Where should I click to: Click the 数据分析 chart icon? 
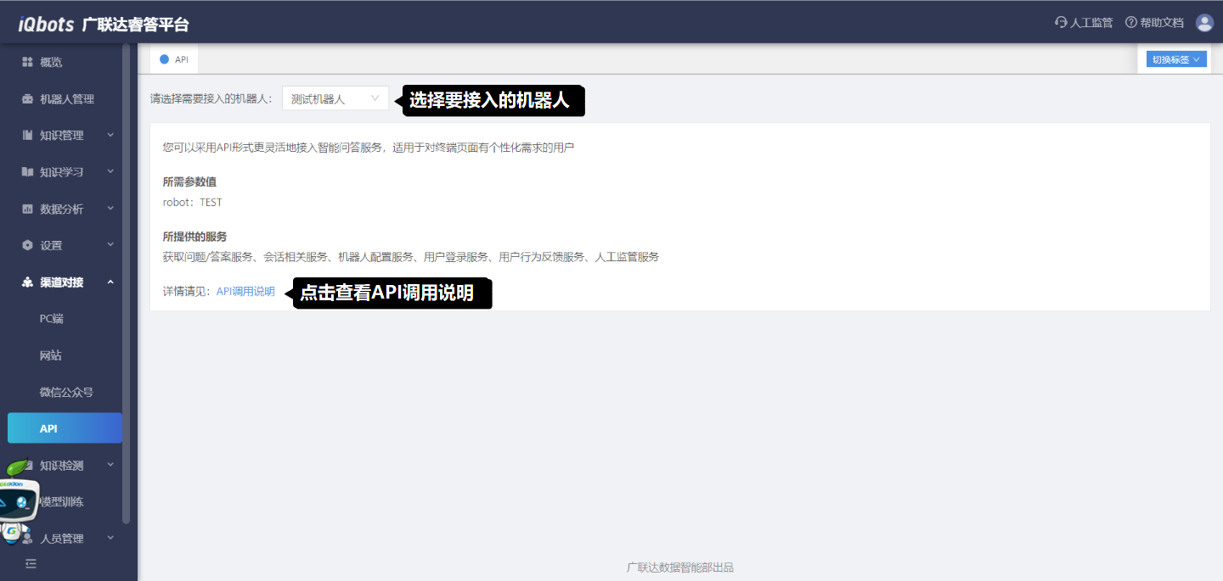pos(27,209)
